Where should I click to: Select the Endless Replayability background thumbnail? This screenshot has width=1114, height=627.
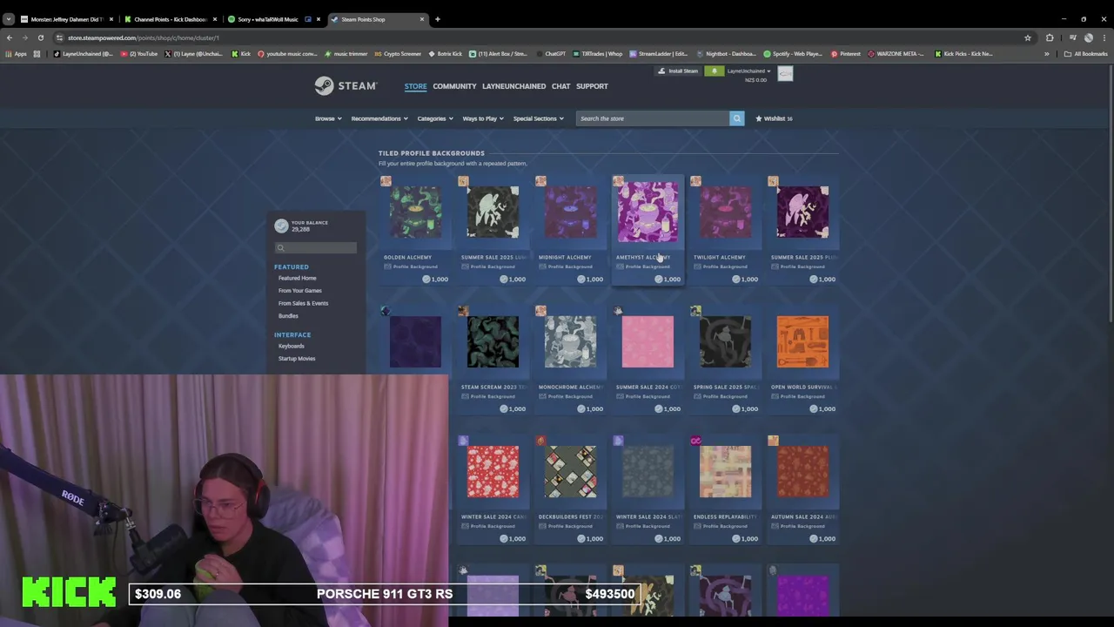click(725, 471)
